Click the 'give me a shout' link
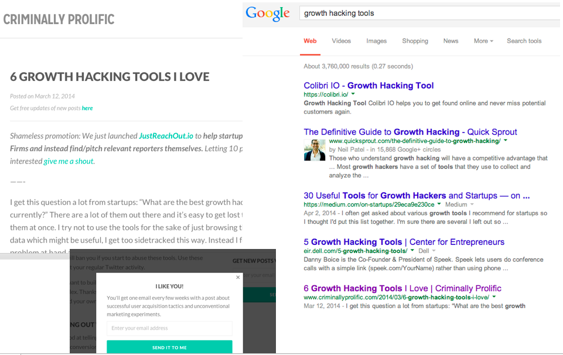 [x=69, y=161]
